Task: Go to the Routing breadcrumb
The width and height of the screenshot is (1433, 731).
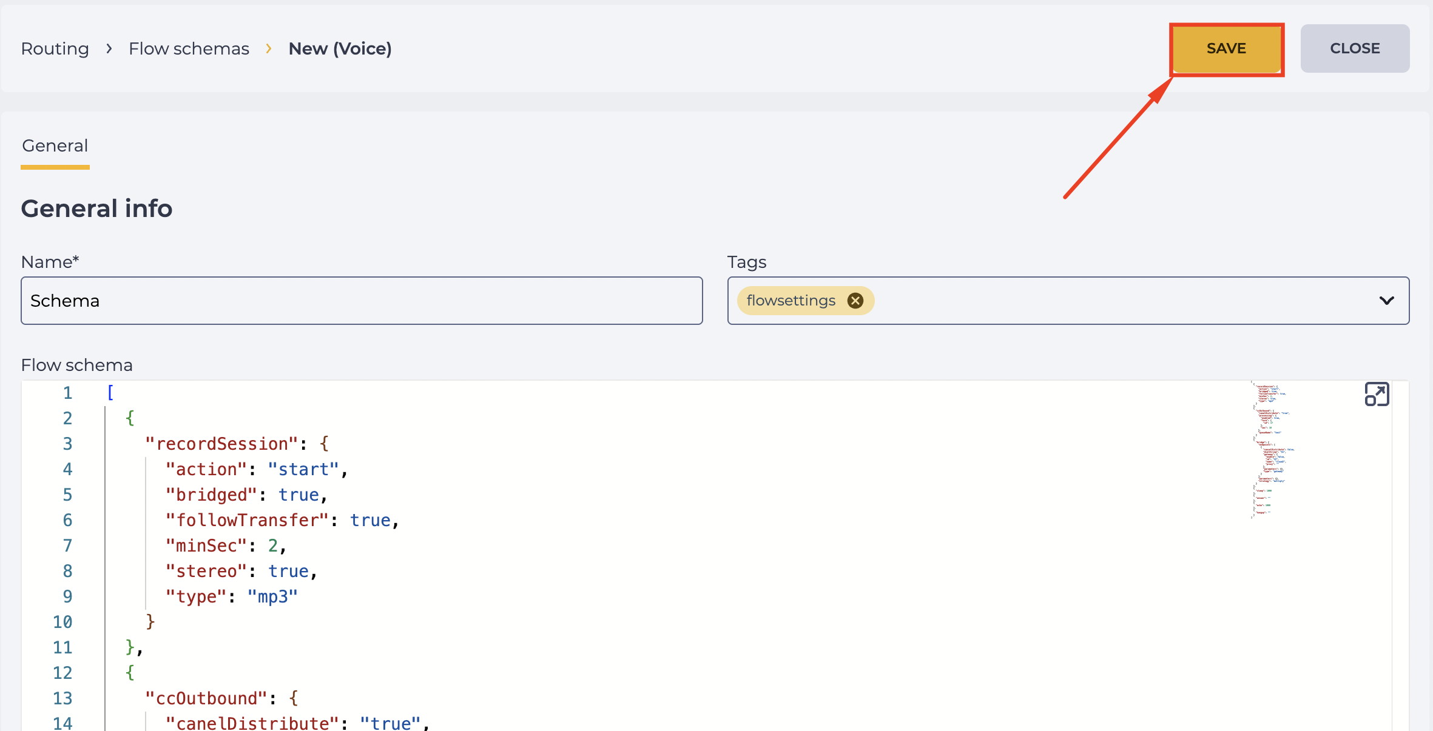Action: tap(55, 48)
